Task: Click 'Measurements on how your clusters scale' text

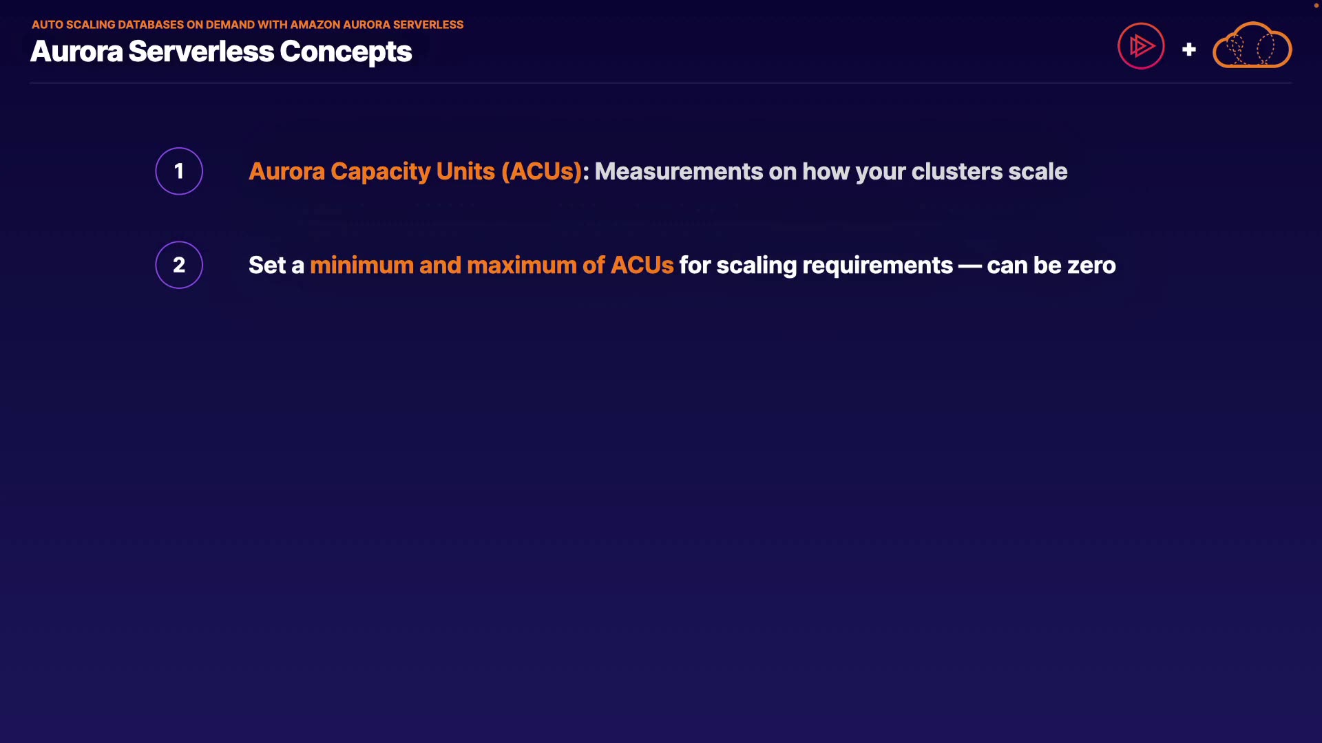Action: (830, 171)
